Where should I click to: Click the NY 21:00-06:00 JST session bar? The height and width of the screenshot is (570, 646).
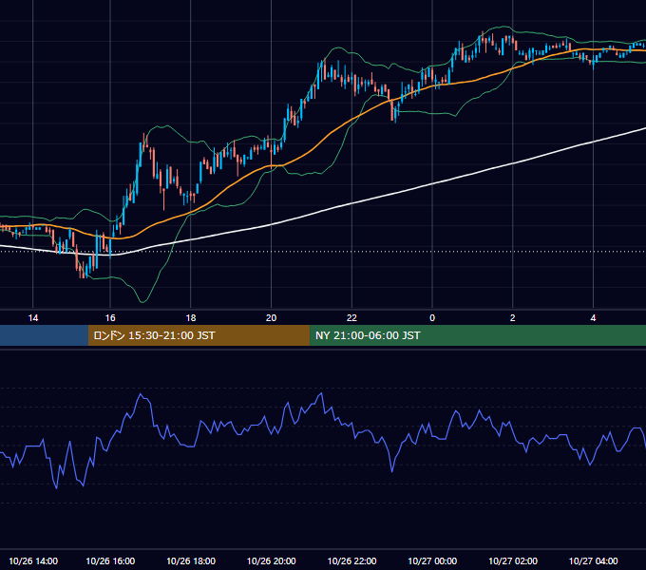tap(478, 335)
